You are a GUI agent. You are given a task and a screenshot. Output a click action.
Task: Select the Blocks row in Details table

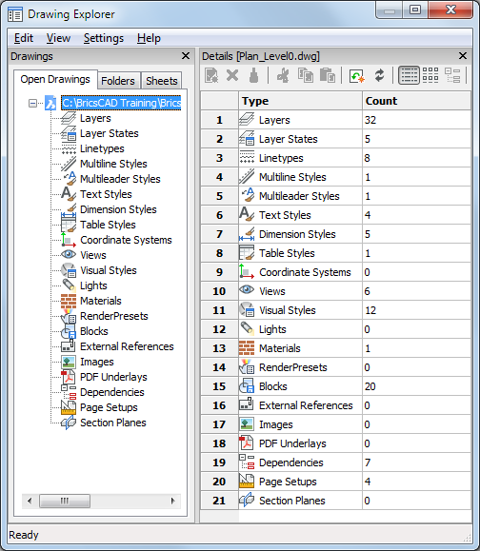(x=336, y=386)
